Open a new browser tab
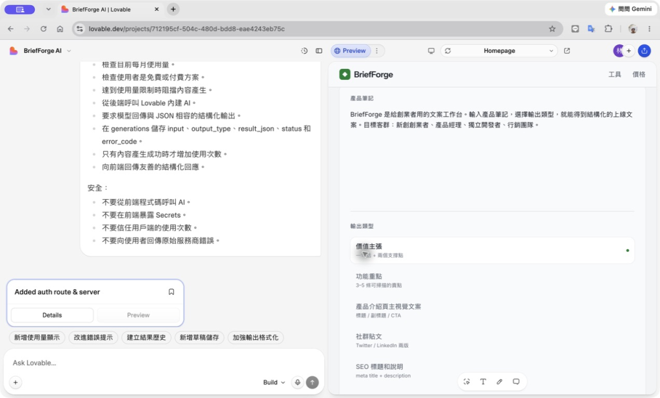The image size is (660, 398). coord(173,9)
